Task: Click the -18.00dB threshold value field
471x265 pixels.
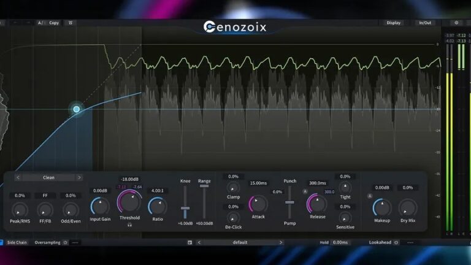Action: (x=129, y=179)
